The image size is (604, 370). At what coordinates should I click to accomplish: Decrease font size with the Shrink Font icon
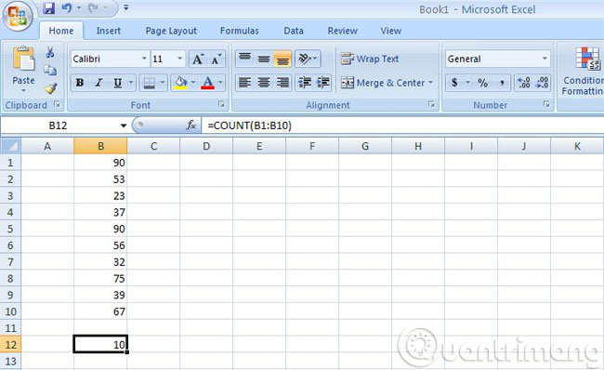(217, 59)
